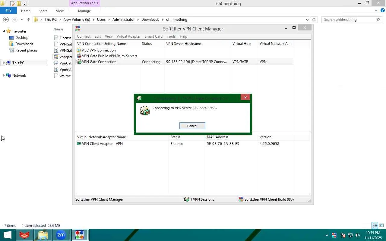Click the SoftEther VPN Client Manager title bar icon
Viewport: 386px width, 241px height.
coord(78,29)
